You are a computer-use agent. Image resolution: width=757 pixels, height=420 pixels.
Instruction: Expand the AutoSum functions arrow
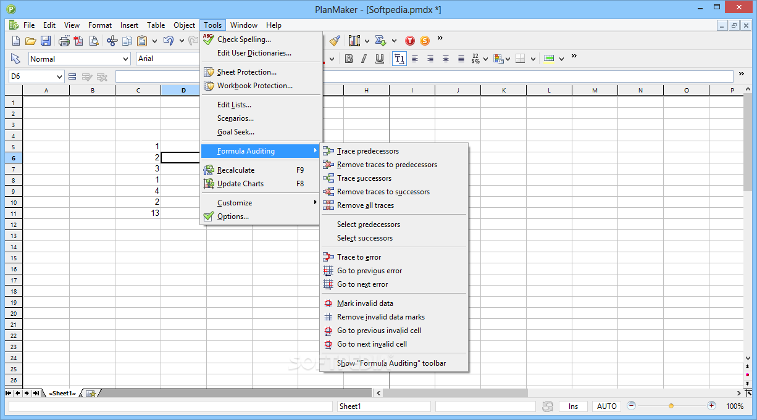point(393,41)
